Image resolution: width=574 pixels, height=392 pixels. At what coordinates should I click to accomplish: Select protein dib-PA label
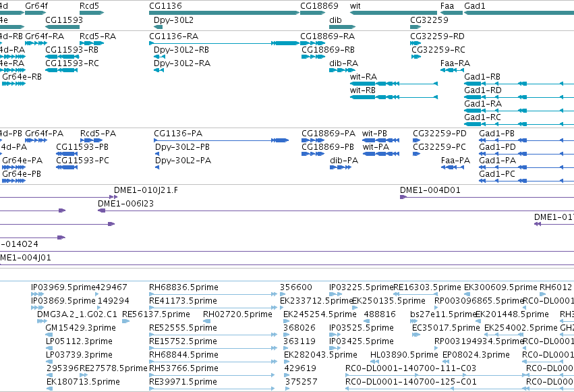click(344, 161)
